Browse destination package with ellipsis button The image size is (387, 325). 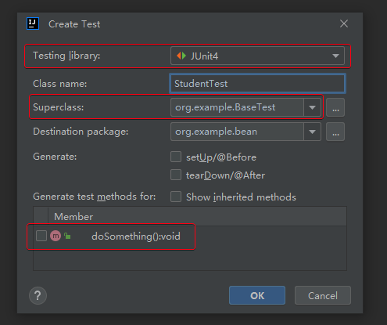(335, 132)
